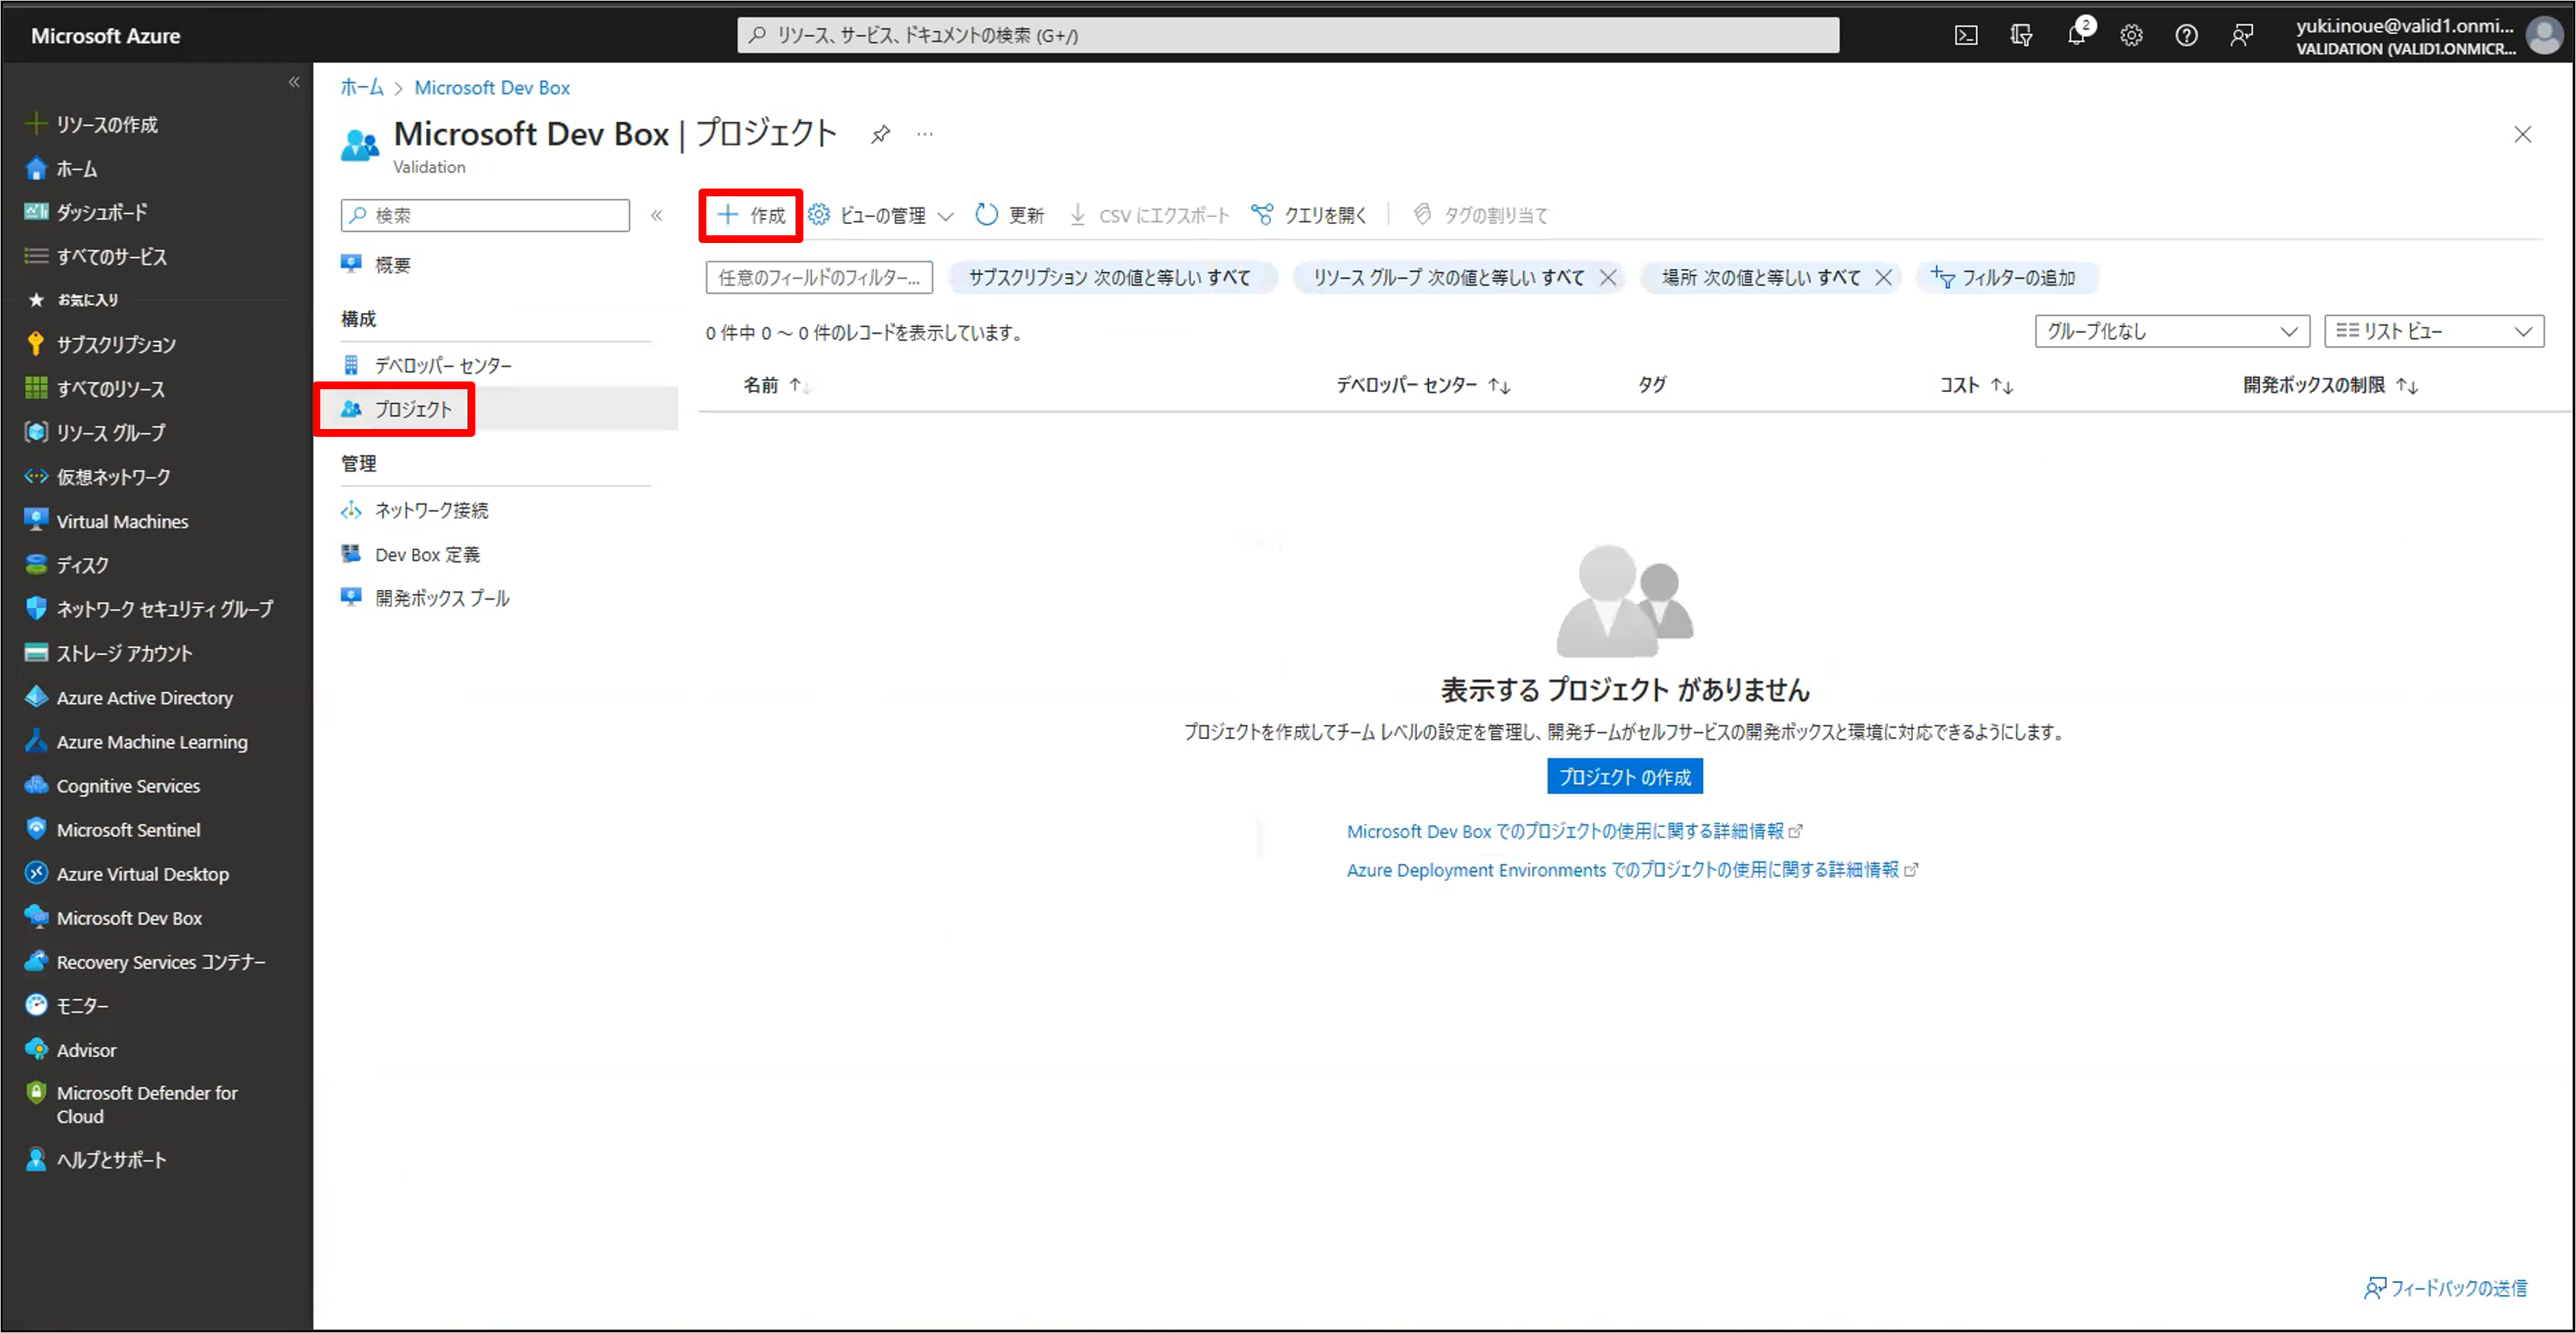Open Azure Active Directory in sidebar

click(x=144, y=697)
